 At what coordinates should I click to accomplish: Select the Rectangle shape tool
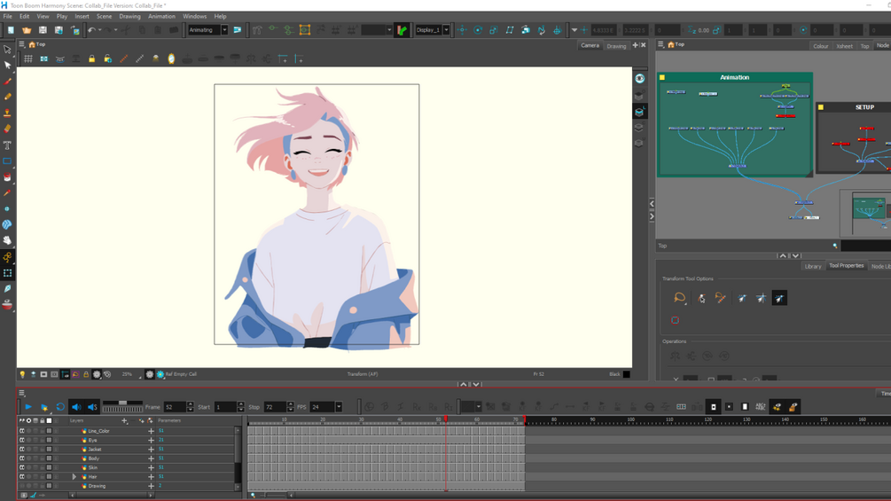point(7,161)
